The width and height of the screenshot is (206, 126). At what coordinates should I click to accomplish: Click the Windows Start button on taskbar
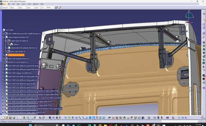(30, 125)
